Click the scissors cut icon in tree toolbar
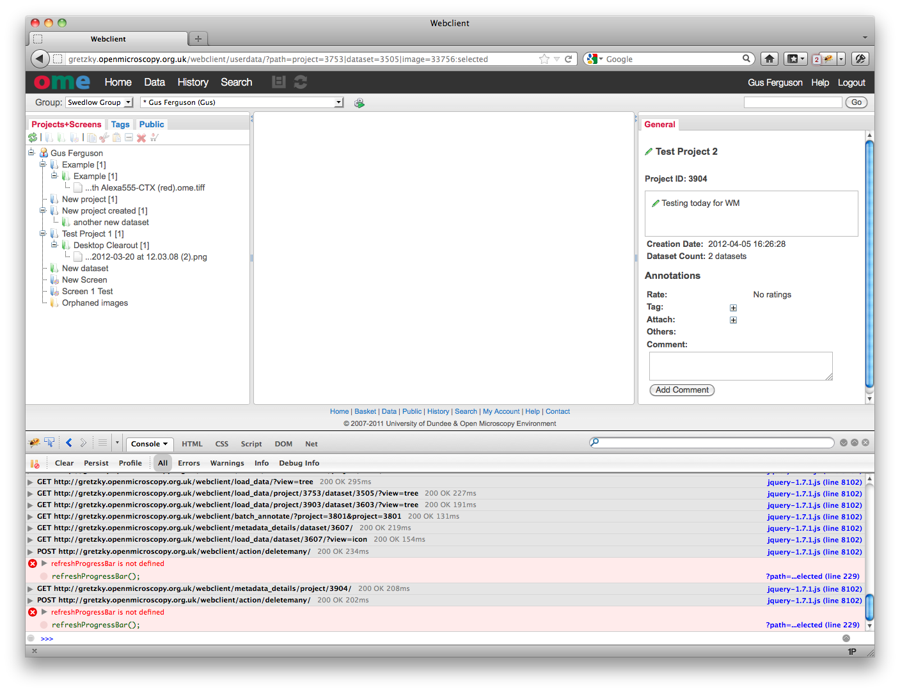 (104, 138)
